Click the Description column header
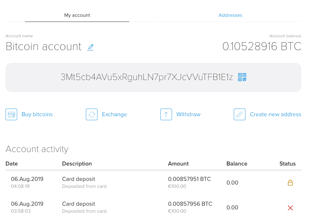This screenshot has width=309, height=224. [77, 164]
